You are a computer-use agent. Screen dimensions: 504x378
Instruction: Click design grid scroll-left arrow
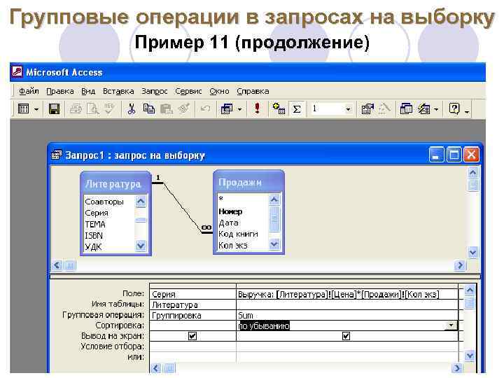pyautogui.click(x=156, y=367)
